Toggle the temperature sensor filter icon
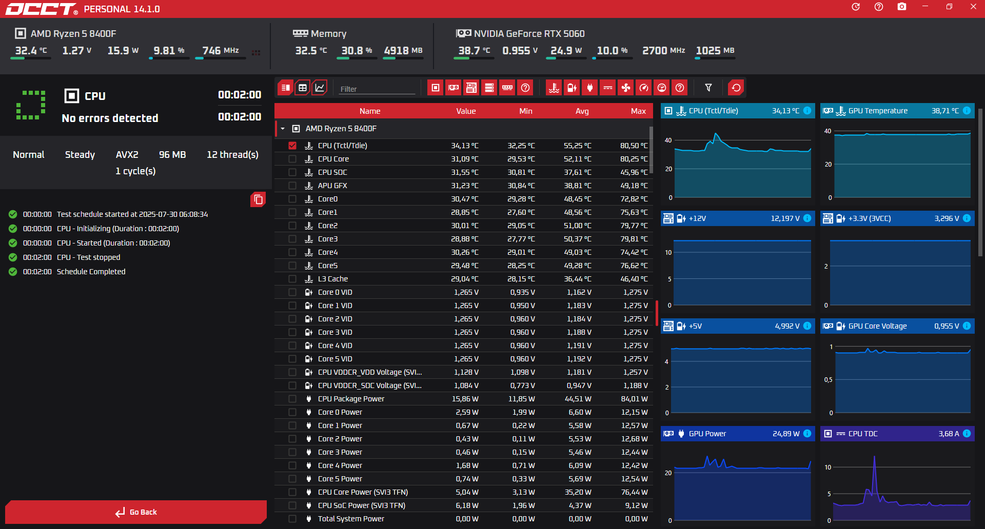Screen dimensions: 985x529 coord(554,88)
